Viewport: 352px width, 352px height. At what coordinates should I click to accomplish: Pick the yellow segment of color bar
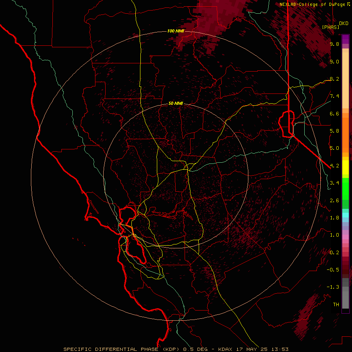tap(345, 167)
